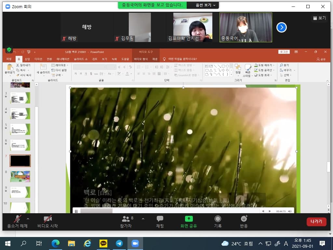Switch to the 디자인 ribbon tab

click(x=38, y=59)
